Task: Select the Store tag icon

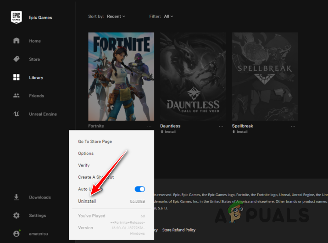Action: [x=17, y=59]
